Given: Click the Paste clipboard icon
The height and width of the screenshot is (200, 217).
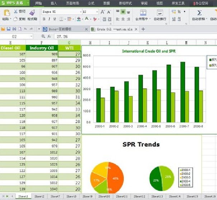Looking at the screenshot, I should 7,13.
